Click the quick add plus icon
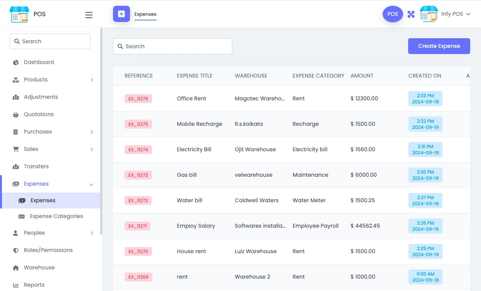481x291 pixels. click(x=122, y=14)
